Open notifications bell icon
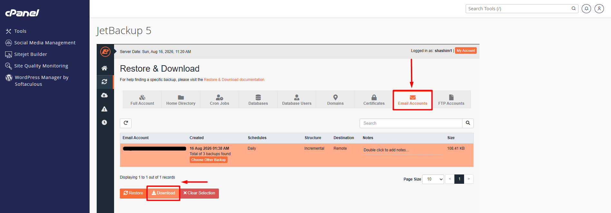The image size is (611, 213). tap(586, 9)
